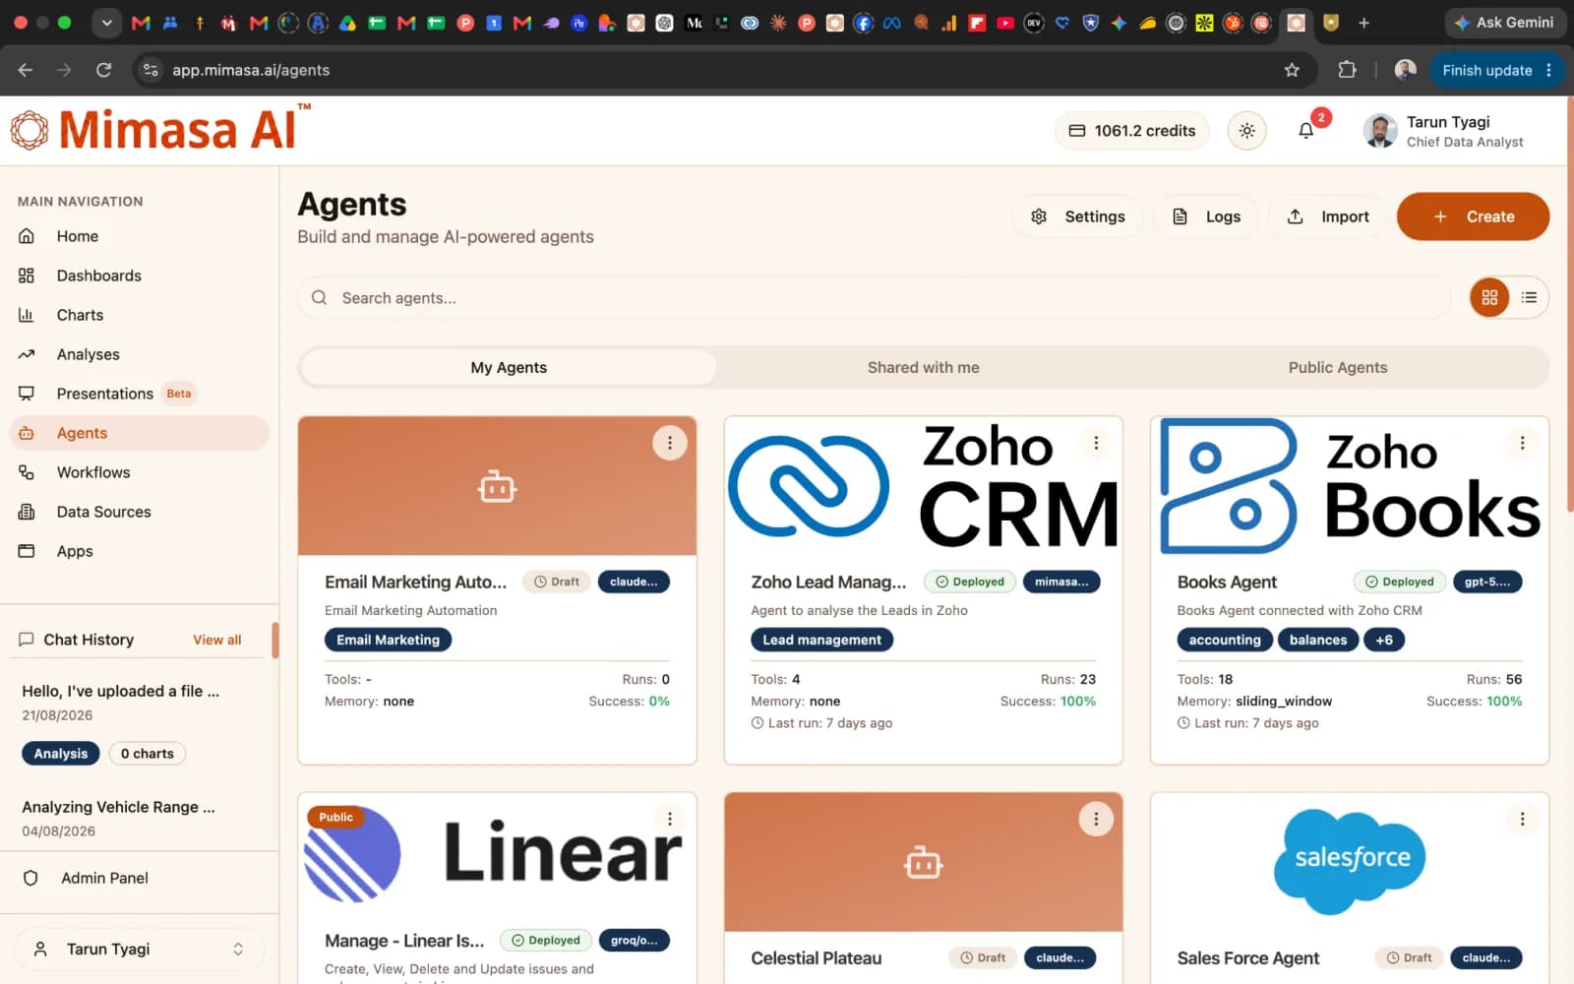The image size is (1574, 984).
Task: Open Data Sources from the sidebar
Action: [x=139, y=512]
